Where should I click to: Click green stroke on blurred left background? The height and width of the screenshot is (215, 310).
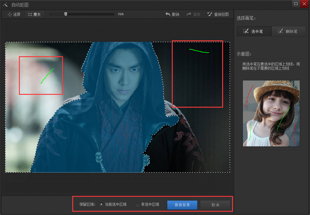(x=47, y=76)
